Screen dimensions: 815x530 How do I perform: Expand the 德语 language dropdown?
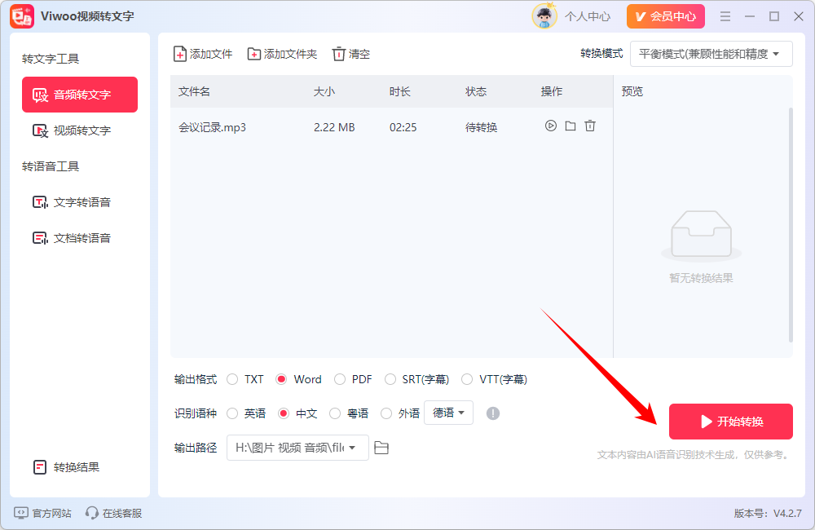click(x=448, y=413)
